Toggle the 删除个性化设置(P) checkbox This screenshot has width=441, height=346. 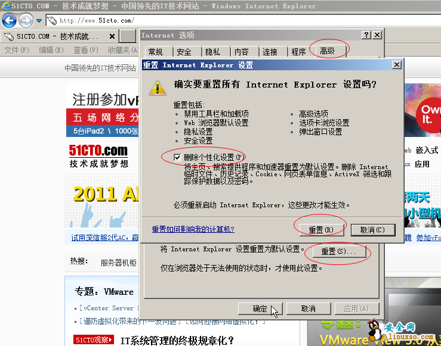click(x=177, y=157)
